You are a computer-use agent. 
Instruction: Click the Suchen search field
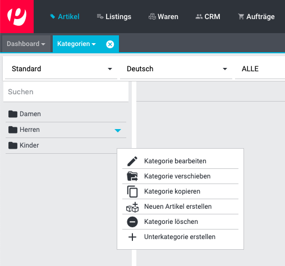(x=66, y=92)
